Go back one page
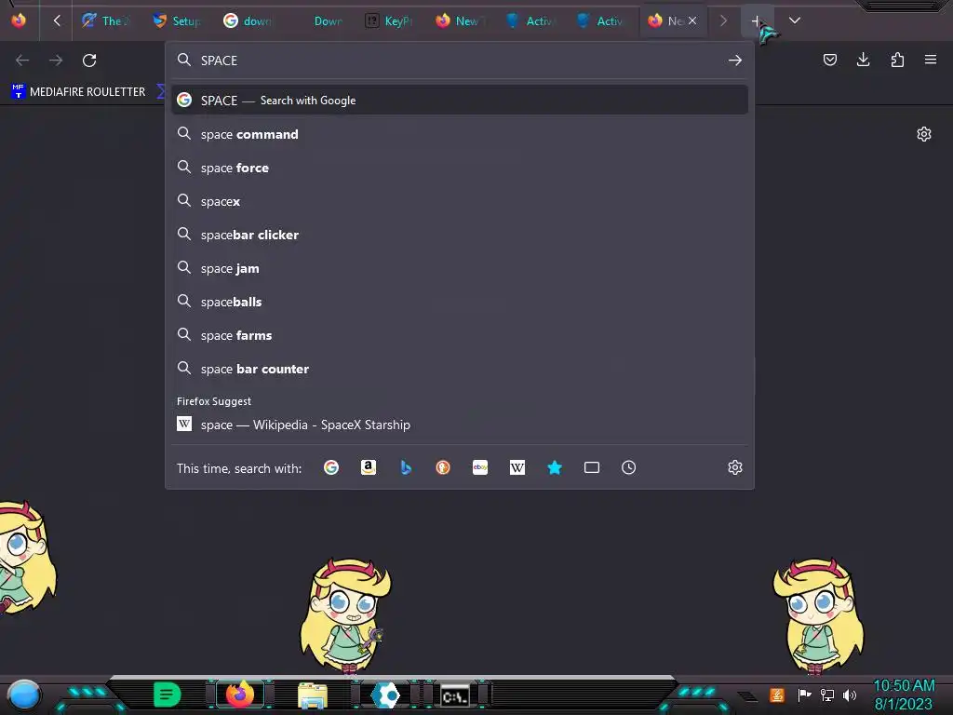Image resolution: width=953 pixels, height=715 pixels. click(22, 61)
